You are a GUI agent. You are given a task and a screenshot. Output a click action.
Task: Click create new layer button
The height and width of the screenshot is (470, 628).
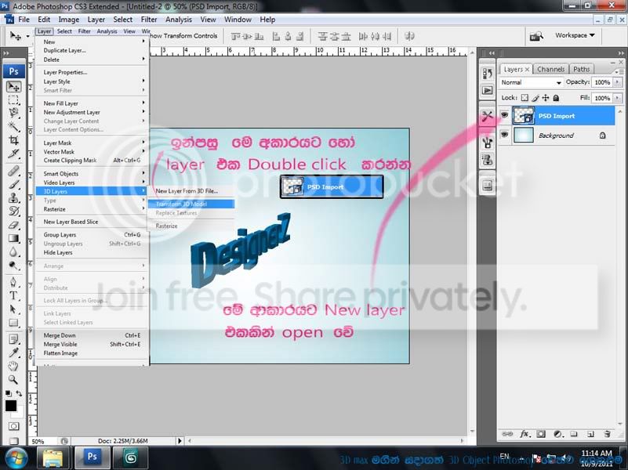click(590, 434)
